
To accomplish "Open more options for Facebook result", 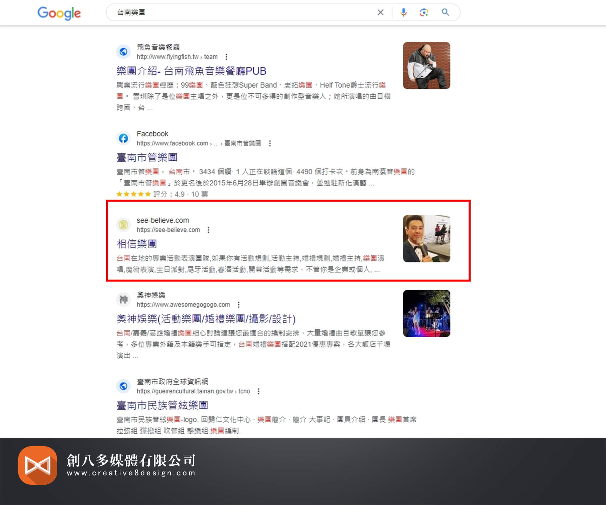I will (270, 143).
